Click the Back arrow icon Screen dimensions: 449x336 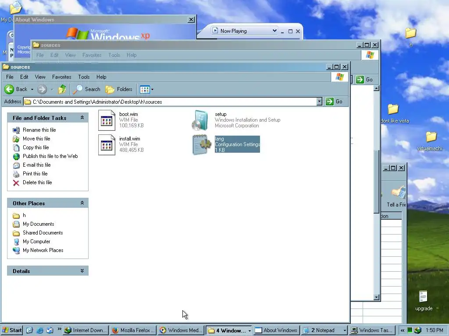9,89
